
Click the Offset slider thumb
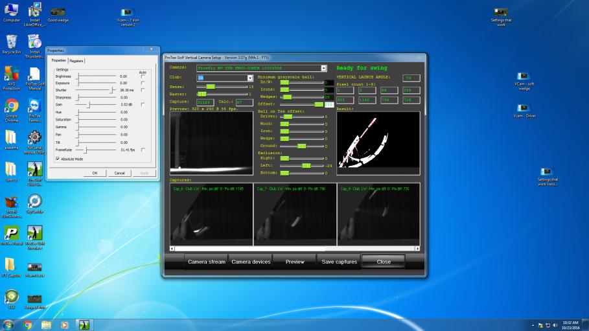tap(319, 104)
